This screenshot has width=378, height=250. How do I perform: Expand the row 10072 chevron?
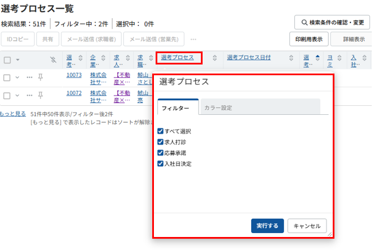coord(18,95)
